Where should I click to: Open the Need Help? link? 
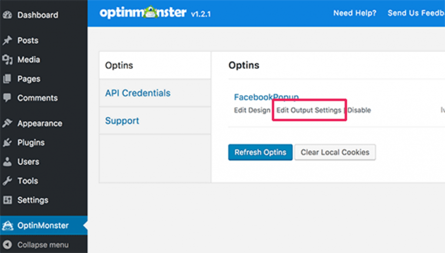355,13
